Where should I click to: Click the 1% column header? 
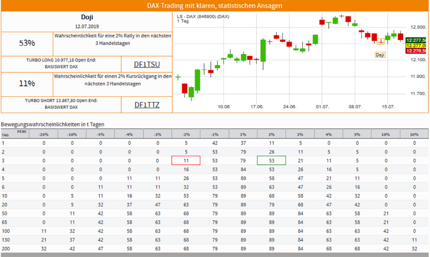243,134
